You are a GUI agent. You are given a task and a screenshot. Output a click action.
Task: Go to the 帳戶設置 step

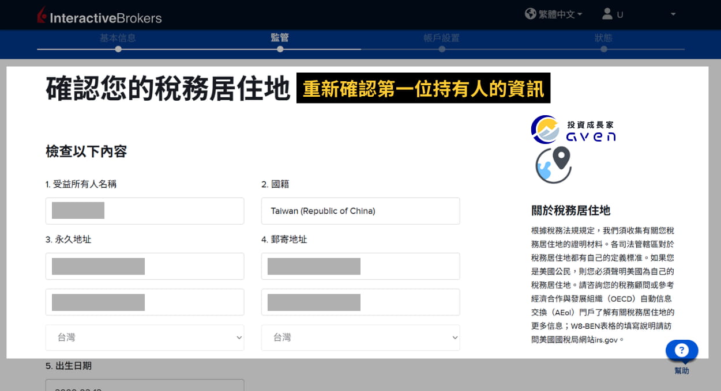441,38
